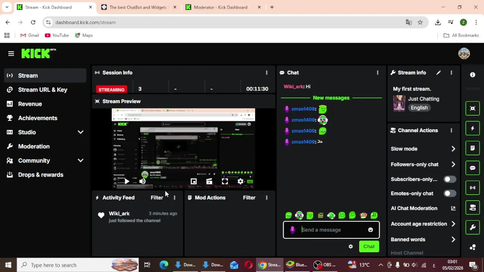The height and width of the screenshot is (272, 484).
Task: Switch to the ChatBot and Widgets tab
Action: [138, 7]
